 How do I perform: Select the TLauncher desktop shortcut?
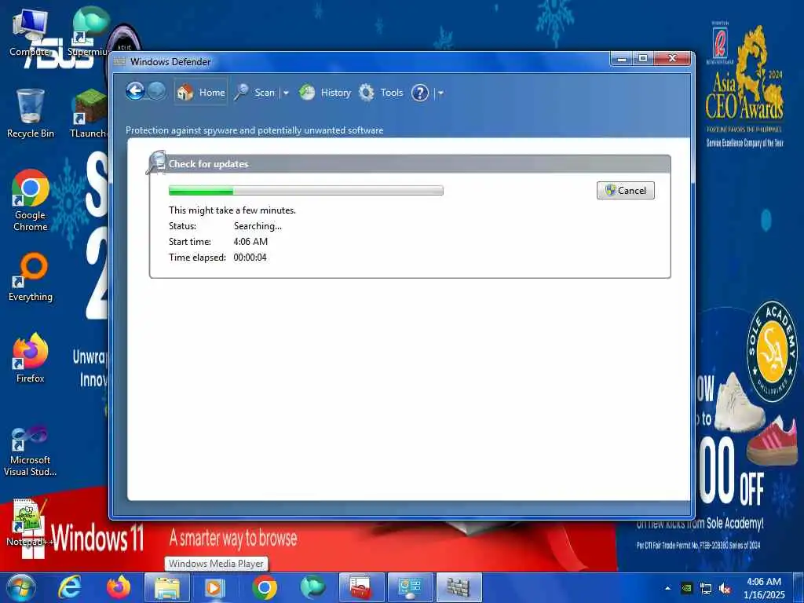90,113
